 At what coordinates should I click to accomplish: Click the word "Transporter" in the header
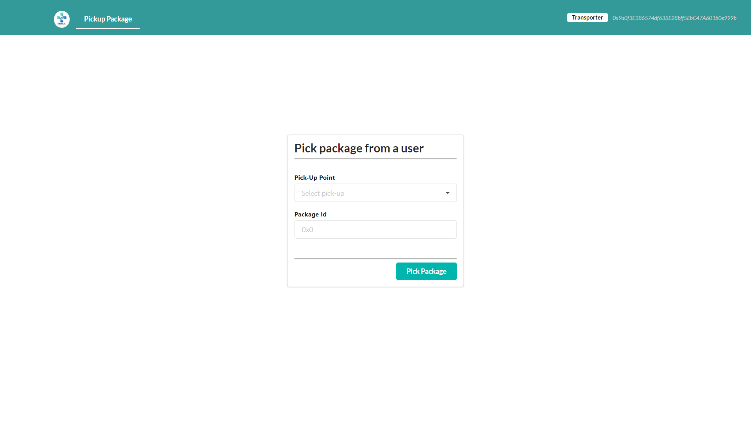pos(587,18)
